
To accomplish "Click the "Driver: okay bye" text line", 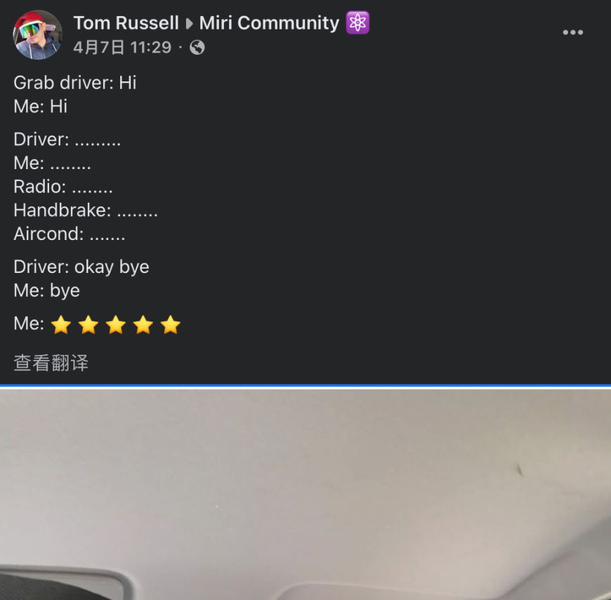I will click(x=81, y=267).
